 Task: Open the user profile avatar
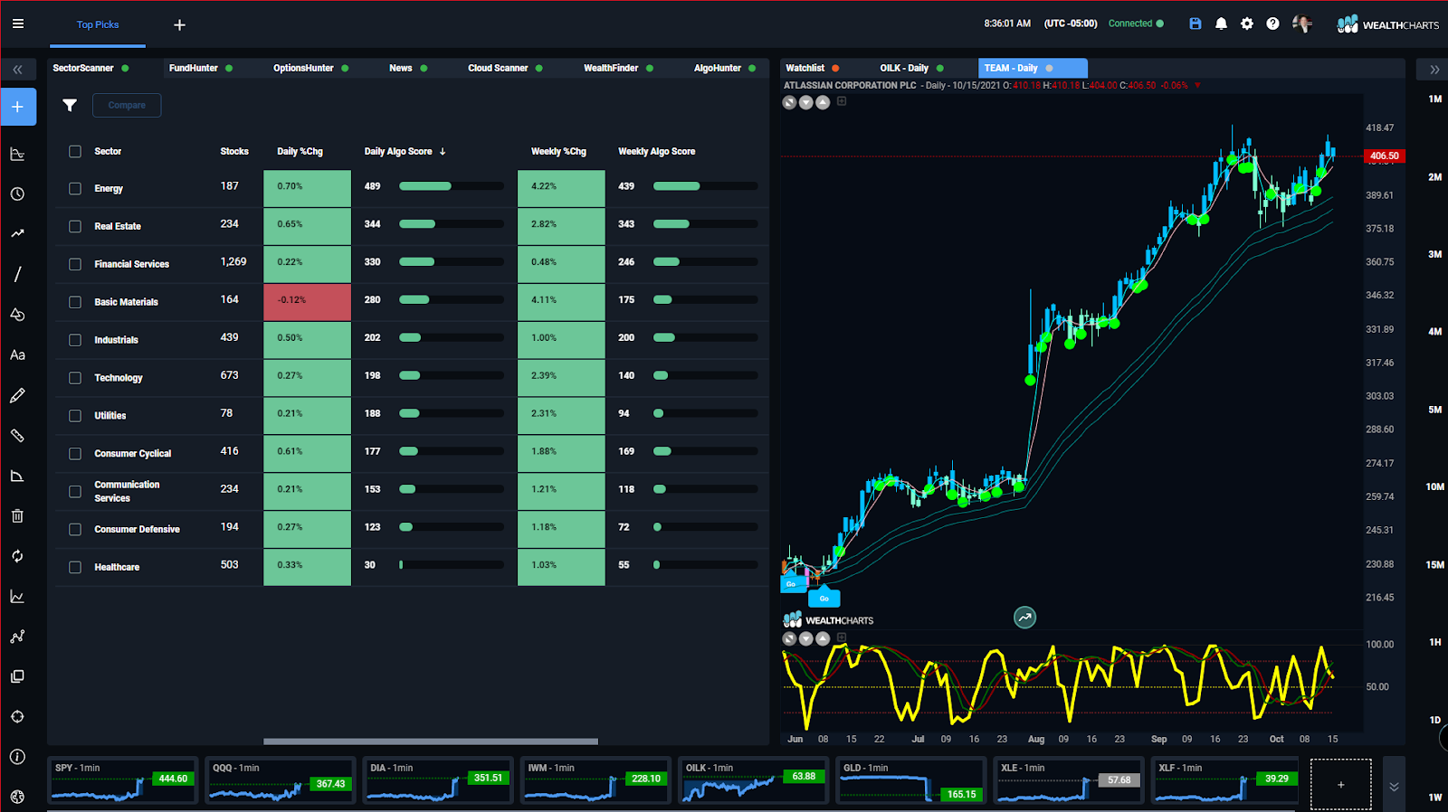(x=1302, y=24)
